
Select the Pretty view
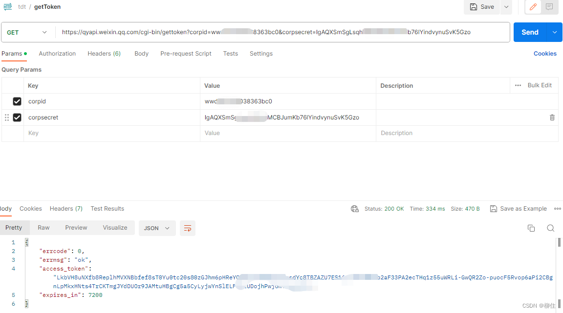pyautogui.click(x=14, y=228)
